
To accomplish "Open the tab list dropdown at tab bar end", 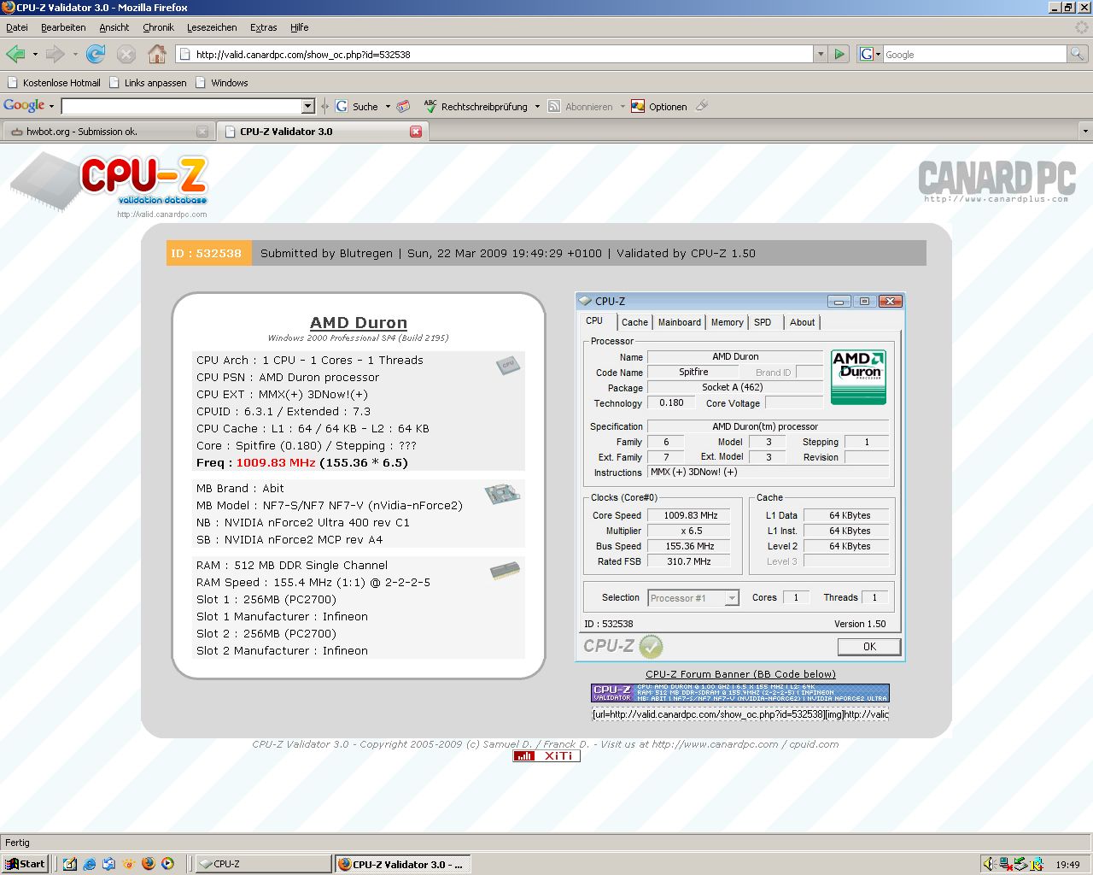I will pyautogui.click(x=1085, y=132).
